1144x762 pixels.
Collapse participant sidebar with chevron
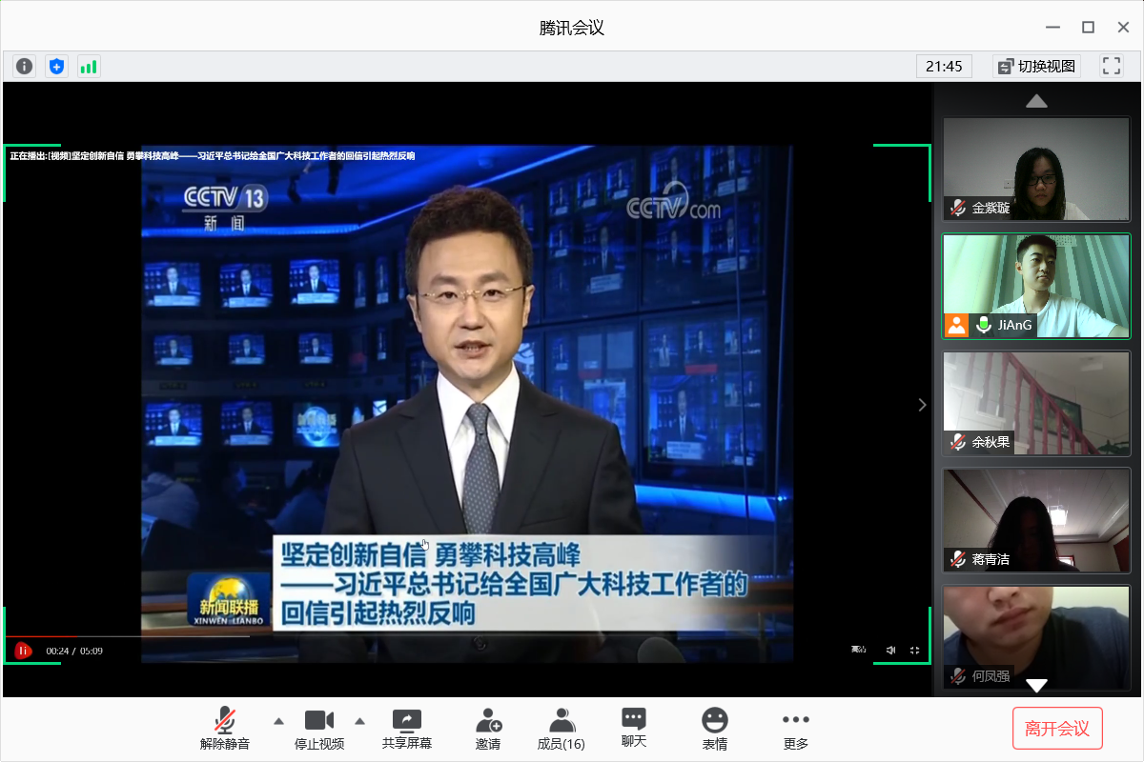click(922, 405)
